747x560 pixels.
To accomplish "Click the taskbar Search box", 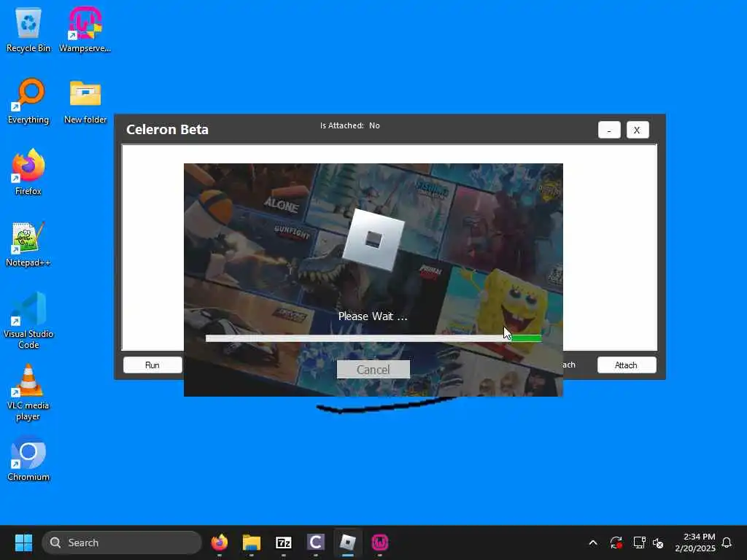I will (122, 542).
